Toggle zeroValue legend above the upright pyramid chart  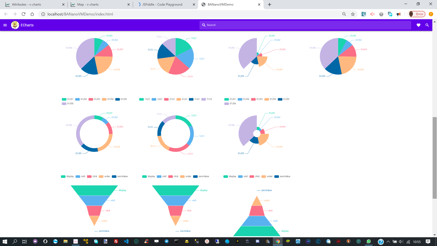point(283,177)
